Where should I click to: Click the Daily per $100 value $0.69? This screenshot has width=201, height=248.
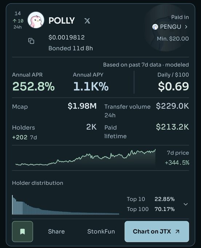pos(173,86)
